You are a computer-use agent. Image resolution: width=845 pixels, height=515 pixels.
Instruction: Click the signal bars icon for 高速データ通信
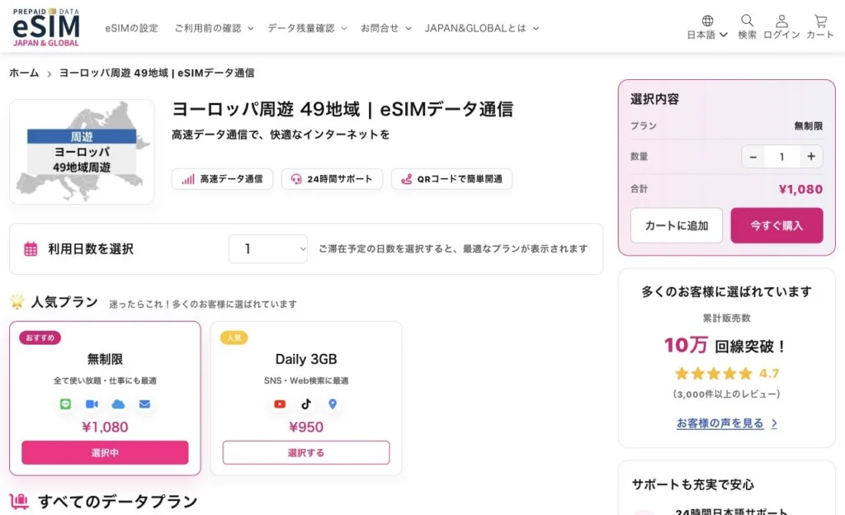[x=188, y=179]
